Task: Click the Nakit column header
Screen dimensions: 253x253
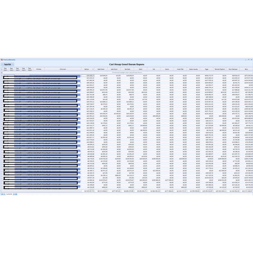Action: pos(141,69)
